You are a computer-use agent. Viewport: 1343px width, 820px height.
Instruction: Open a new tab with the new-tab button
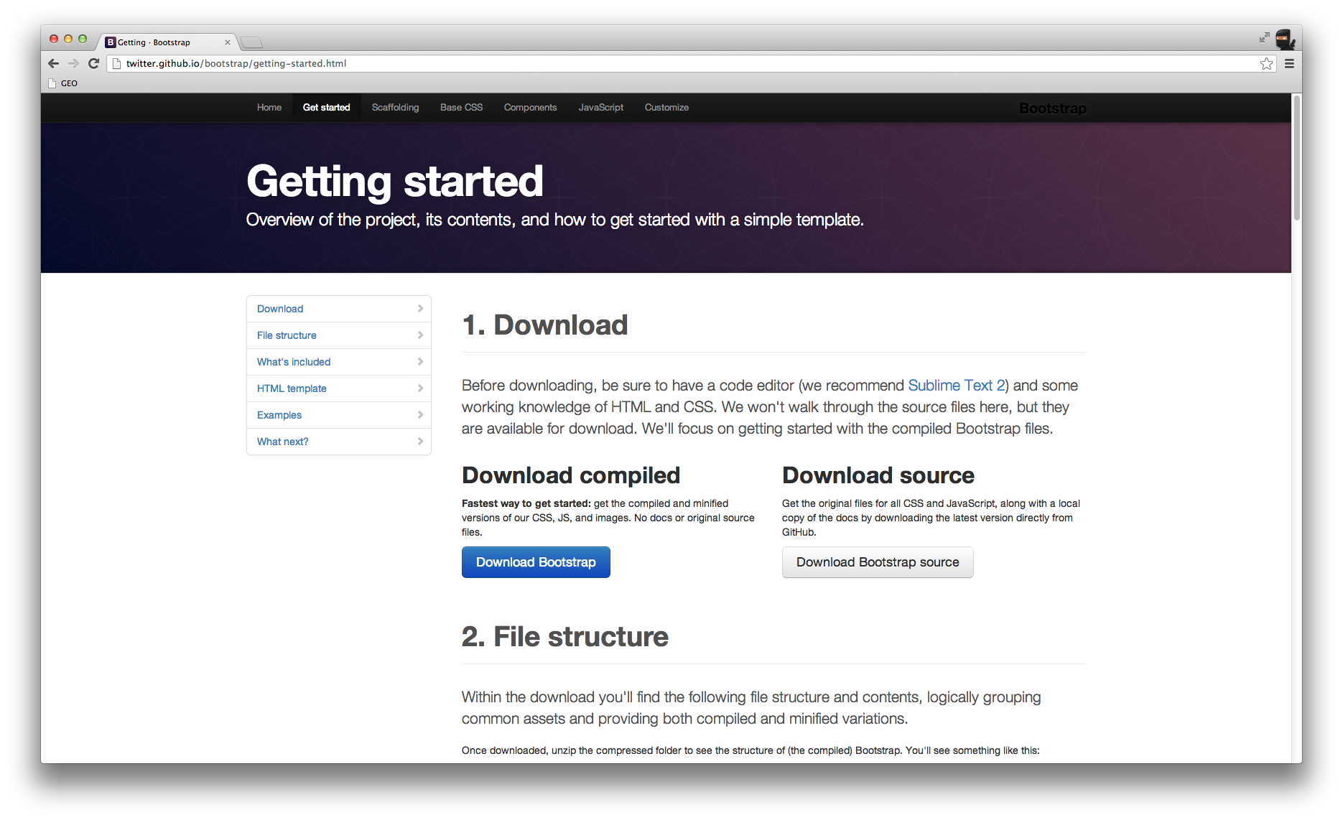tap(251, 42)
